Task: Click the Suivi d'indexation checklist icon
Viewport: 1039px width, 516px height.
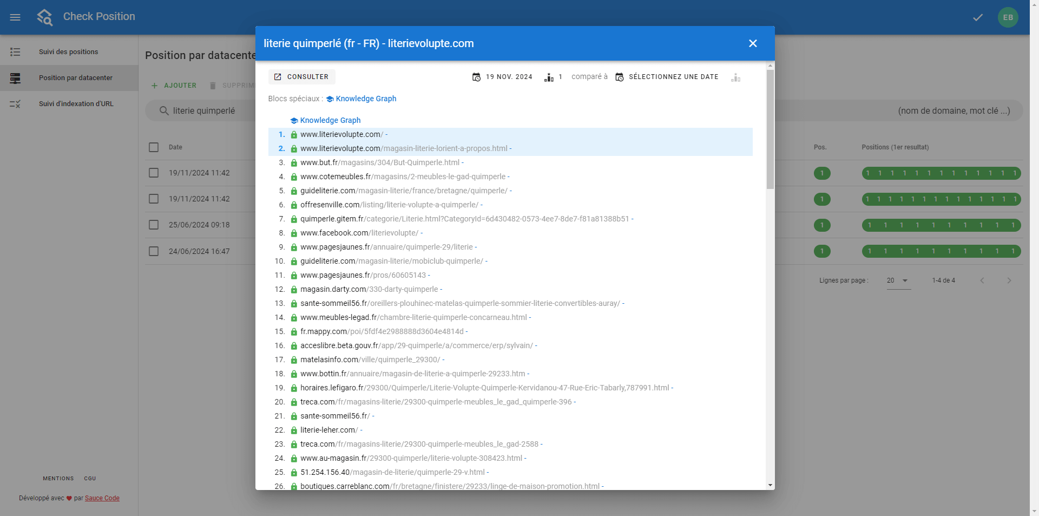Action: point(15,104)
